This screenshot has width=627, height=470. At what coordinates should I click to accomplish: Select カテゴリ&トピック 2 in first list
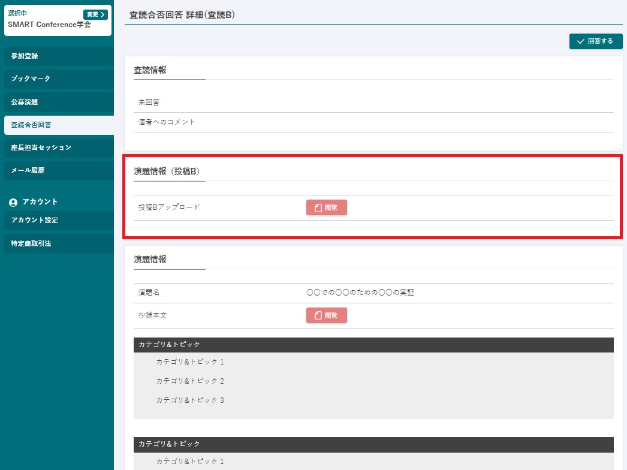point(189,381)
